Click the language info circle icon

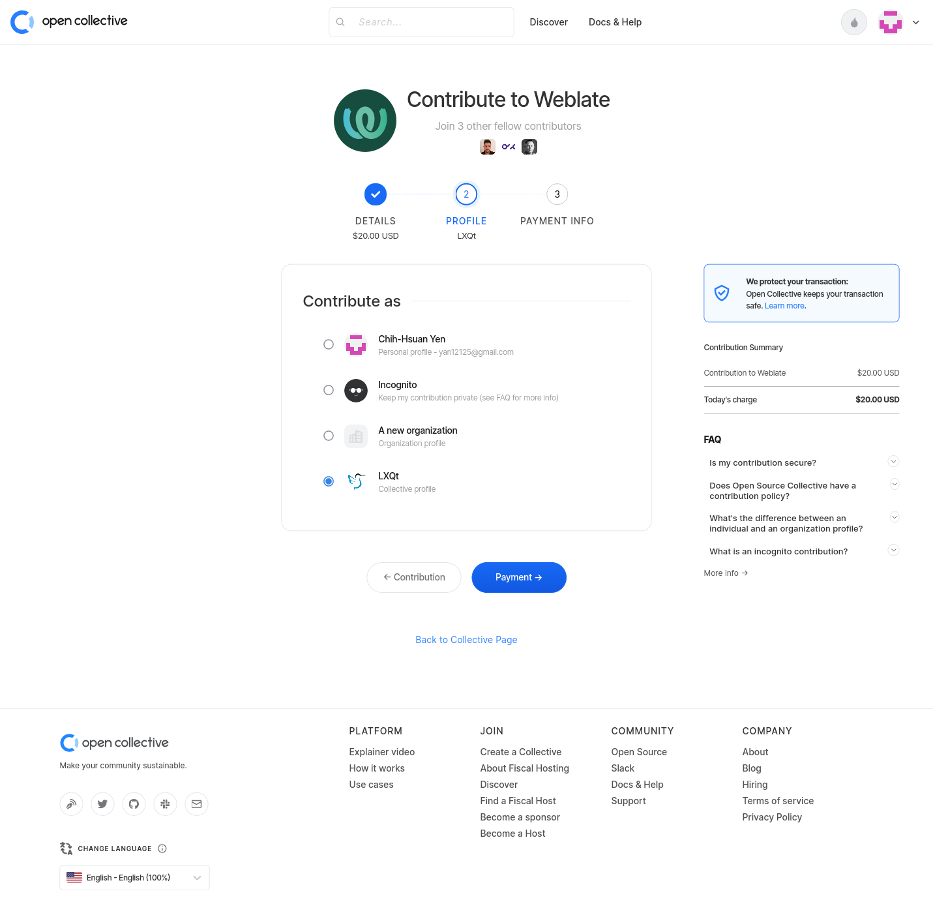click(162, 849)
